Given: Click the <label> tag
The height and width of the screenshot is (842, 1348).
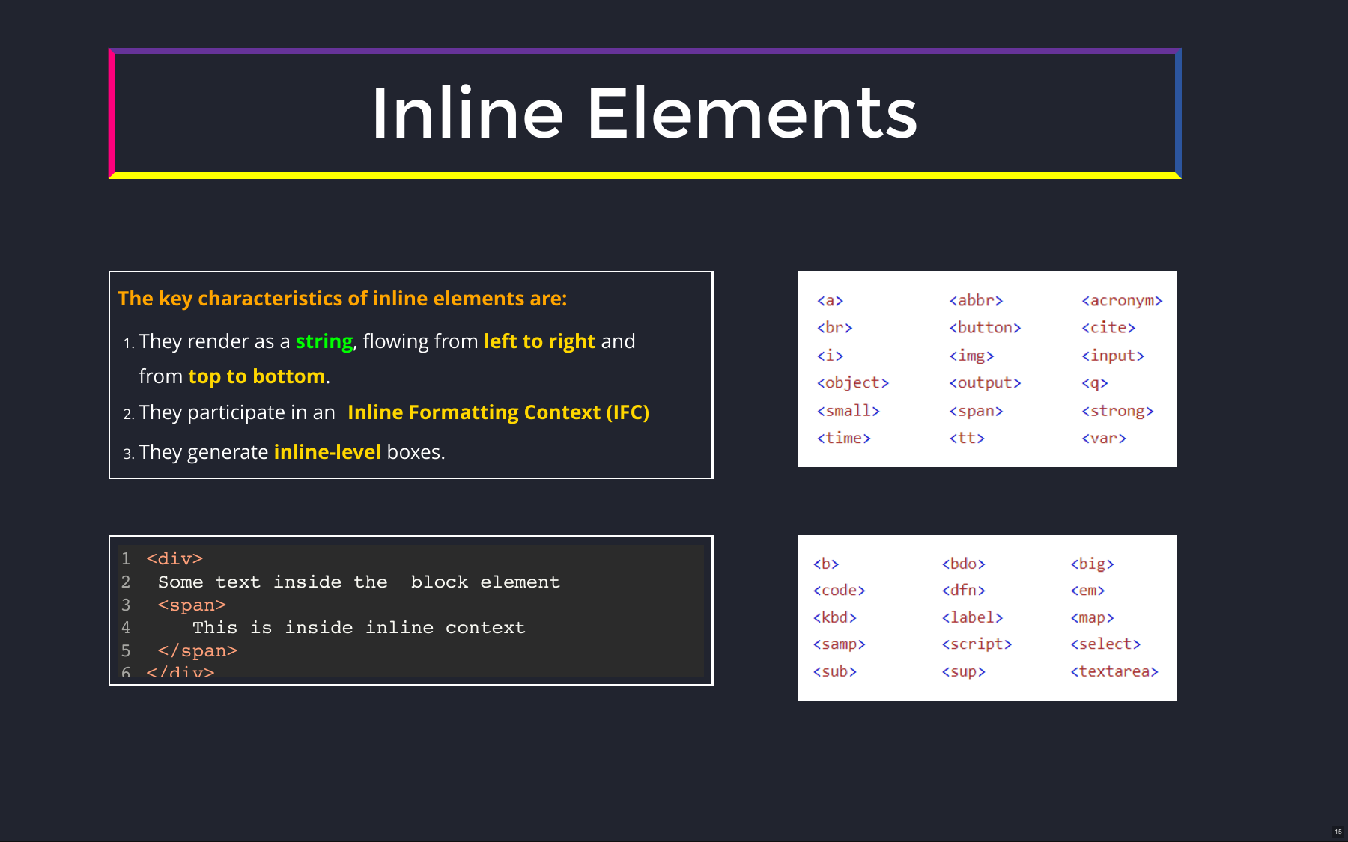Looking at the screenshot, I should click(x=972, y=617).
